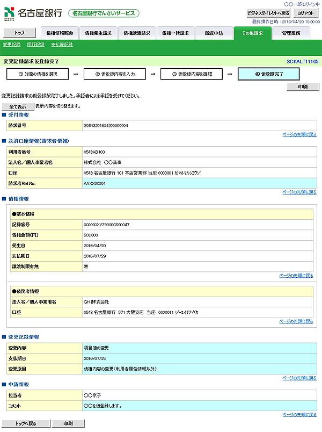Select 変更内容 value 項目値の変更
The image size is (322, 432).
pos(96,348)
